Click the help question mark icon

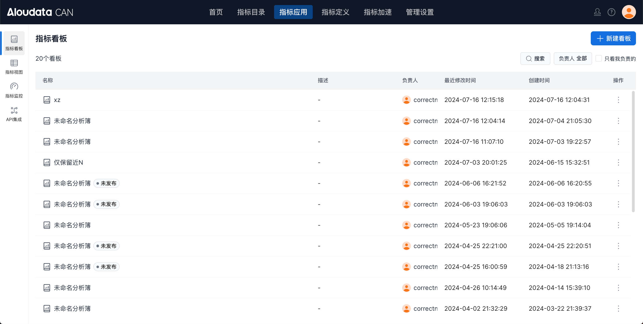(x=611, y=12)
